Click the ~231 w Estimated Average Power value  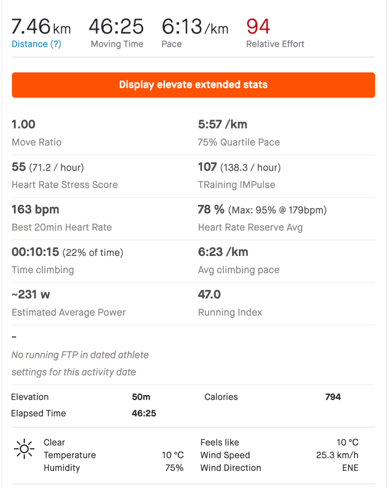[x=31, y=295]
